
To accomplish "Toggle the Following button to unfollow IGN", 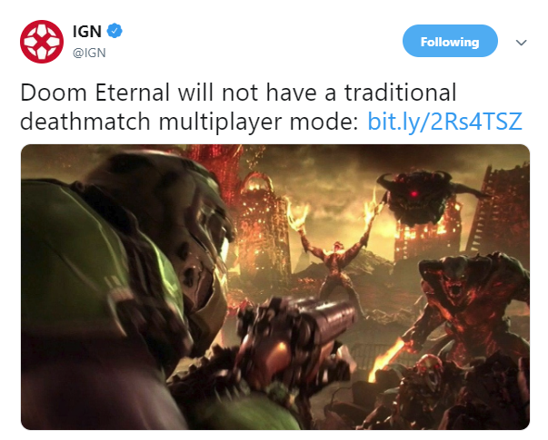I will pos(450,41).
